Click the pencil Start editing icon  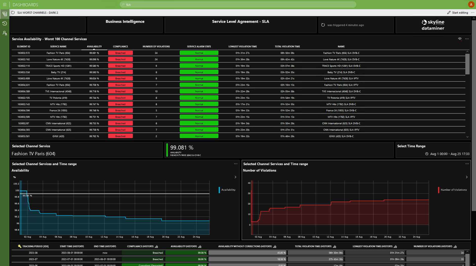(x=449, y=13)
